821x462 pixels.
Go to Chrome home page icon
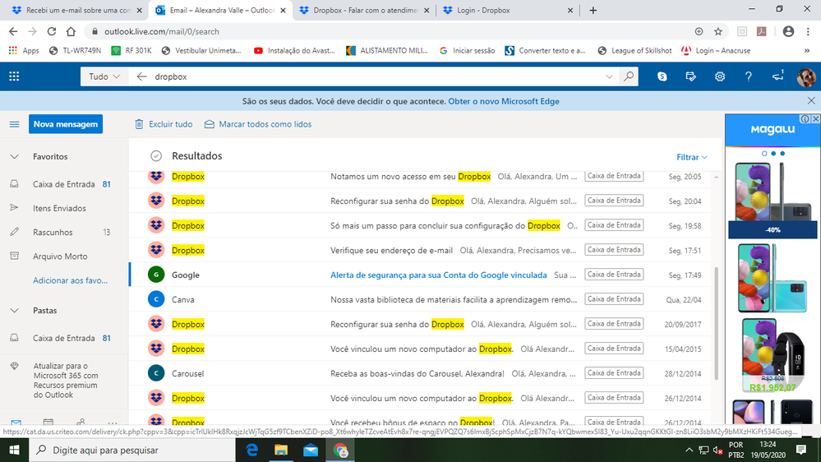click(x=71, y=31)
